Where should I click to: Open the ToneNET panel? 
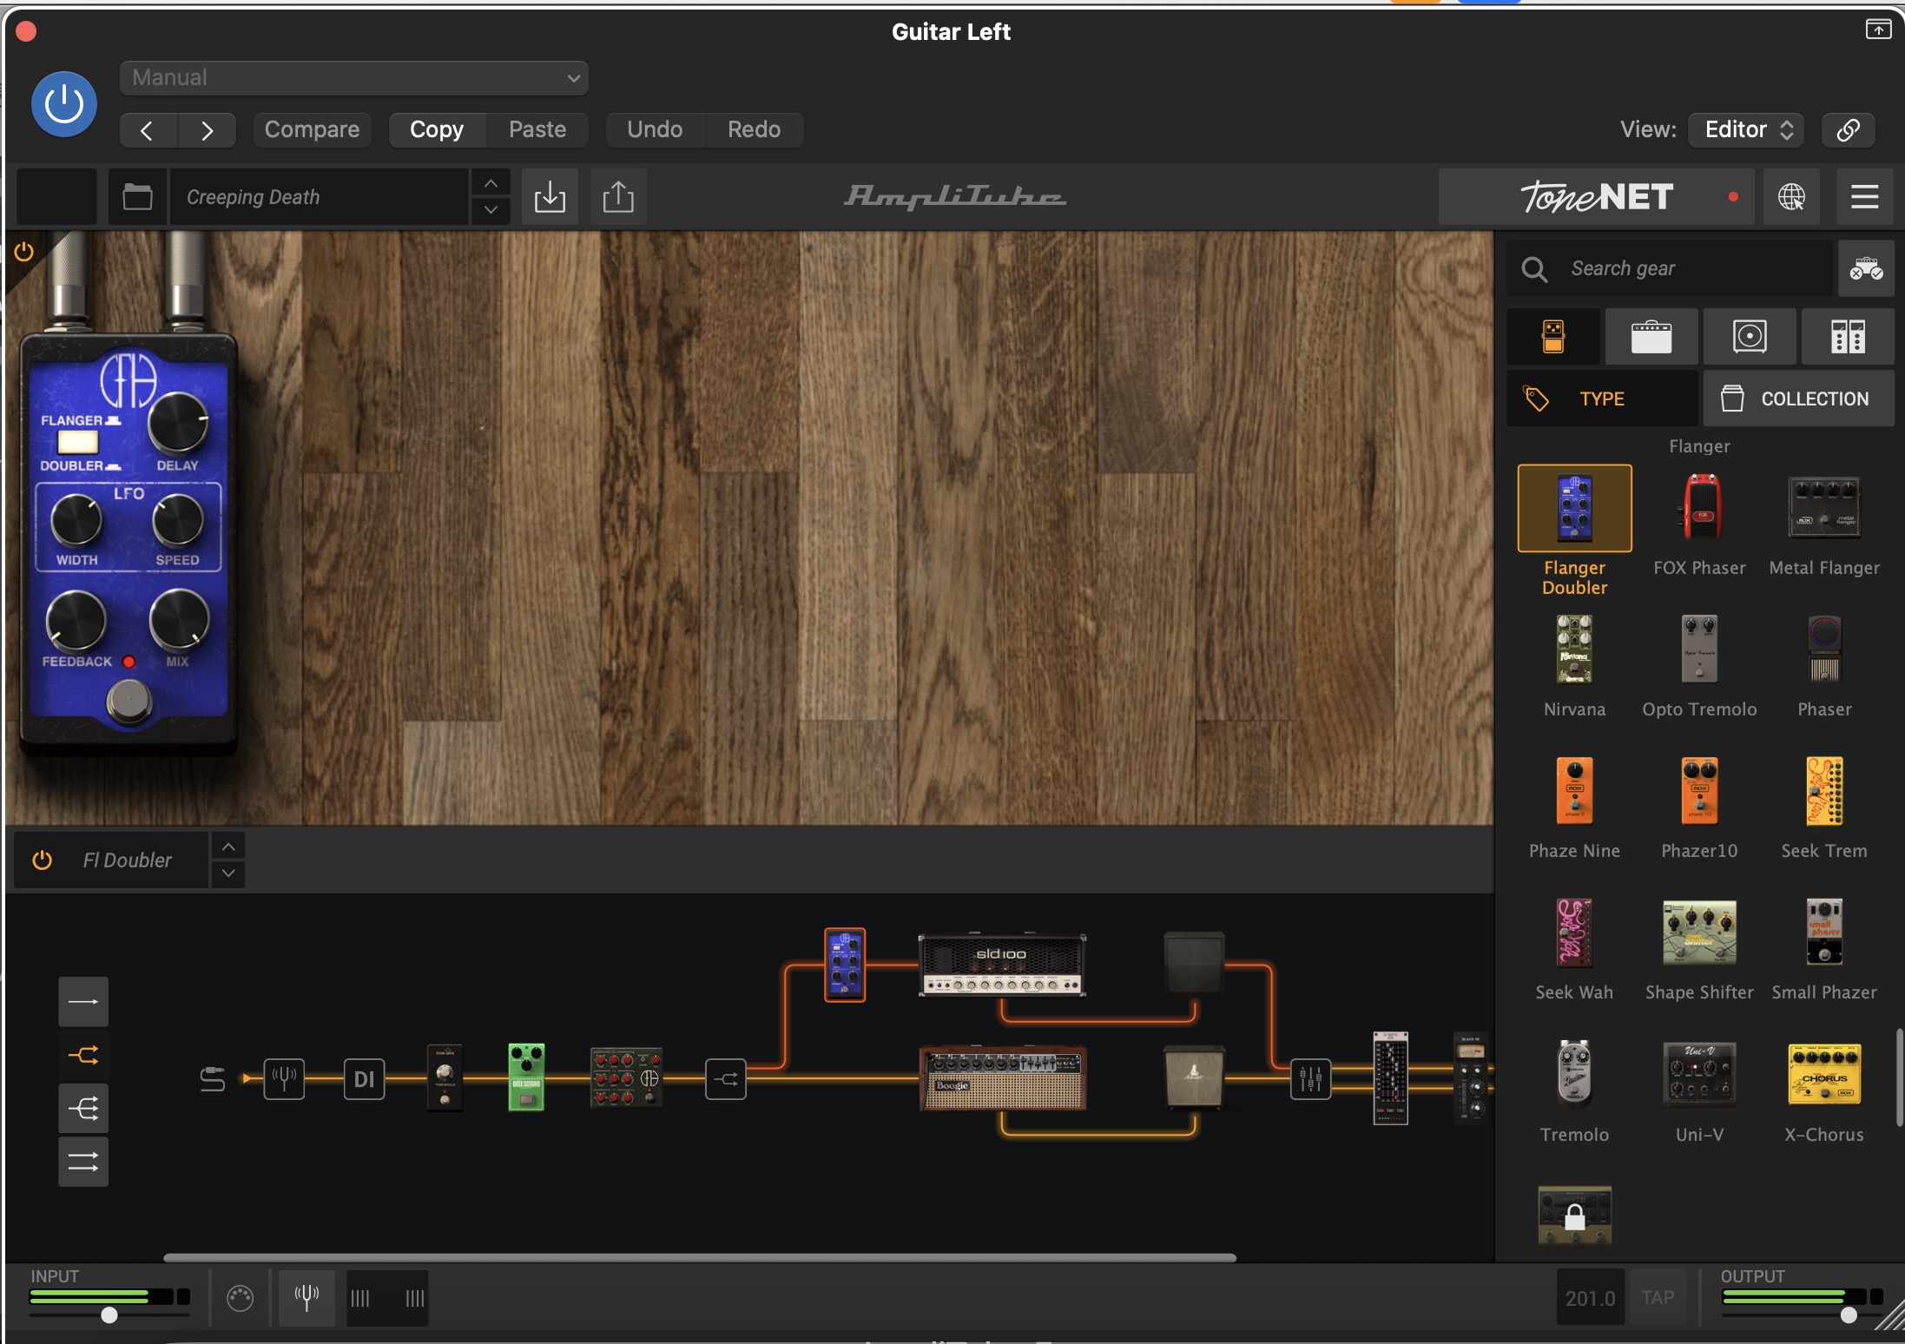[1596, 197]
